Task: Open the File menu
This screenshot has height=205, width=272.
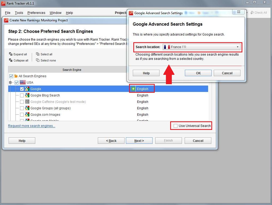Action: tap(8, 13)
